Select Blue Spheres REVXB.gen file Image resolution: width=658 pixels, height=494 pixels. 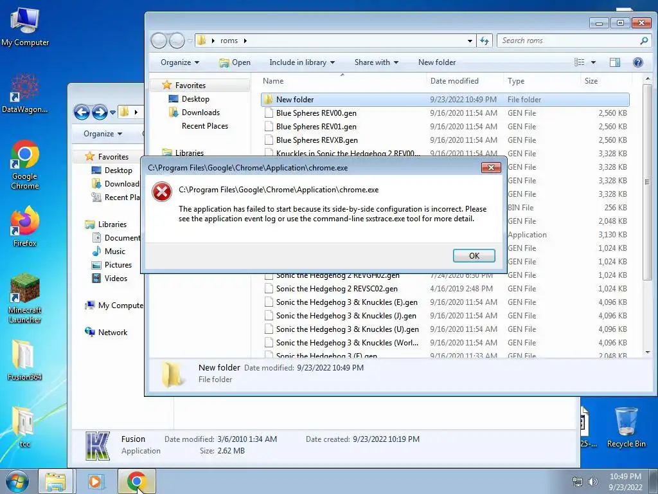pos(445,140)
